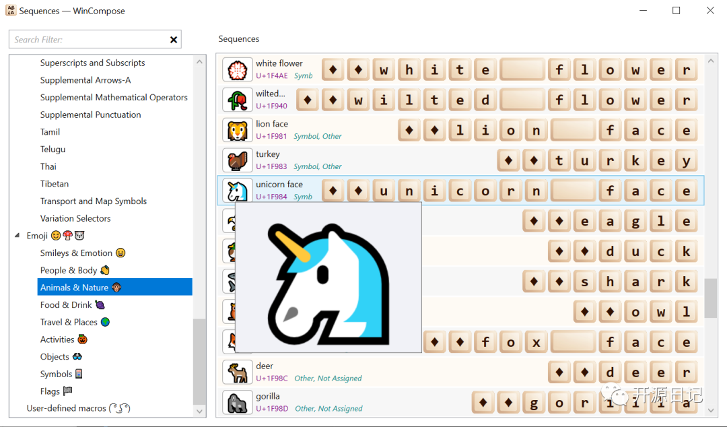Click the owl sequence row keys
727x427 pixels.
[x=635, y=312]
